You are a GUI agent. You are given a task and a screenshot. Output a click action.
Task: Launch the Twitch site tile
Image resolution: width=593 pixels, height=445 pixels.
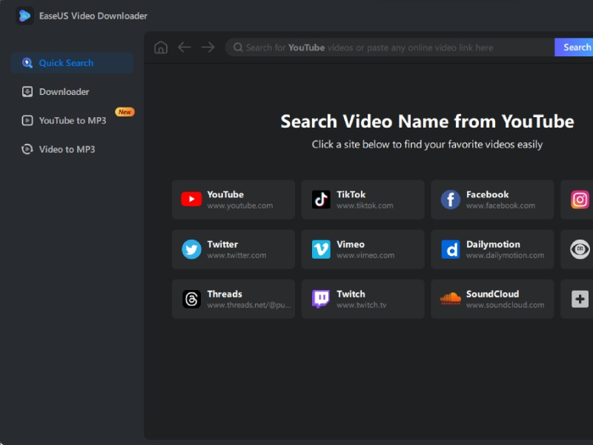(362, 299)
